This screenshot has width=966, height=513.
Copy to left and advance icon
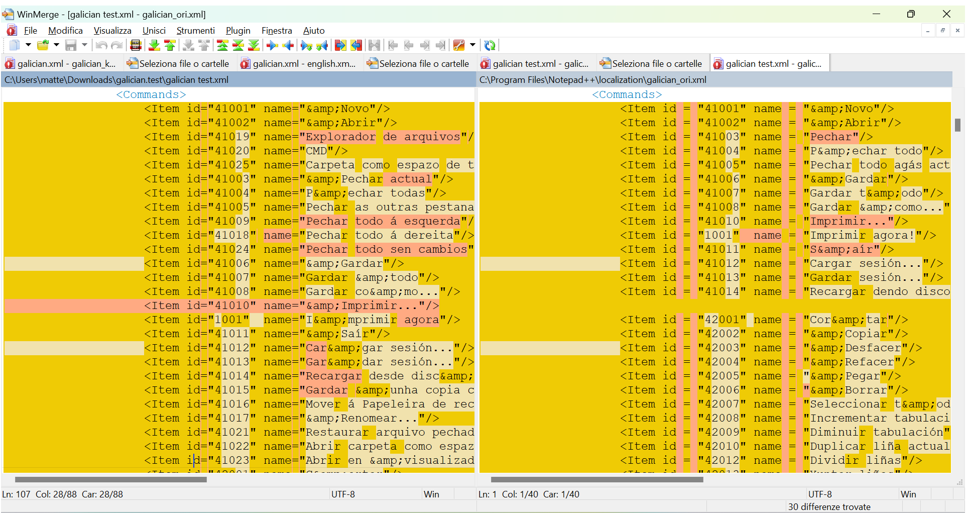click(x=322, y=45)
